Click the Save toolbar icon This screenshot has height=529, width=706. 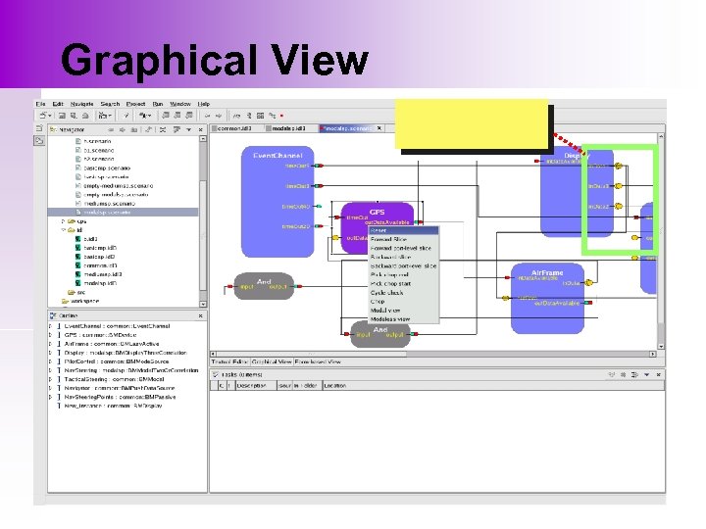point(63,116)
